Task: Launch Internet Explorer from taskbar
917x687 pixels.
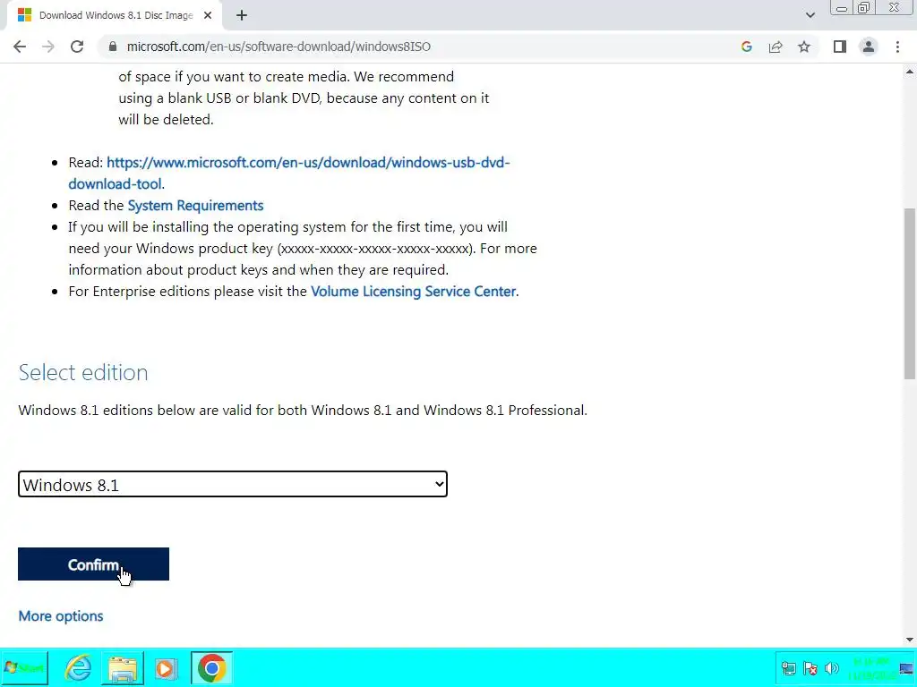Action: click(78, 667)
